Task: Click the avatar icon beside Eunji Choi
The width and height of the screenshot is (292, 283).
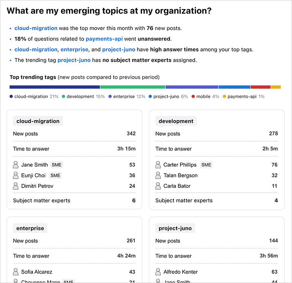Action: coord(16,175)
